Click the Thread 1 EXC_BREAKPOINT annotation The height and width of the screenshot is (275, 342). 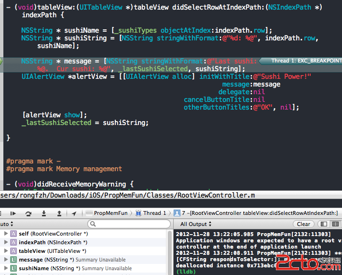click(299, 61)
